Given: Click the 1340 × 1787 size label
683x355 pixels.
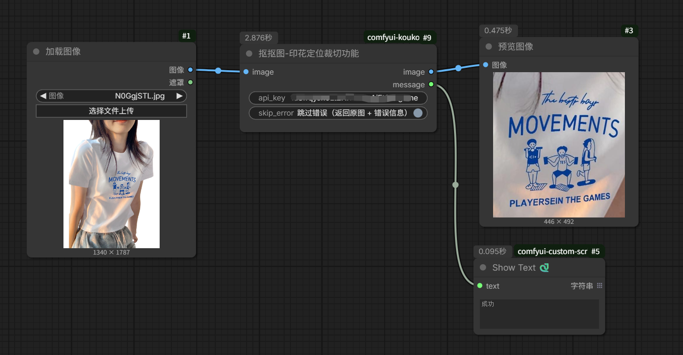Looking at the screenshot, I should click(x=111, y=253).
